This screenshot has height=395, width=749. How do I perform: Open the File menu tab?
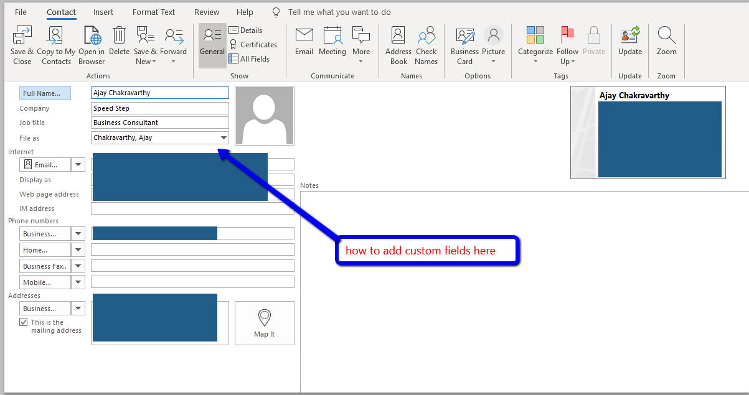[21, 12]
